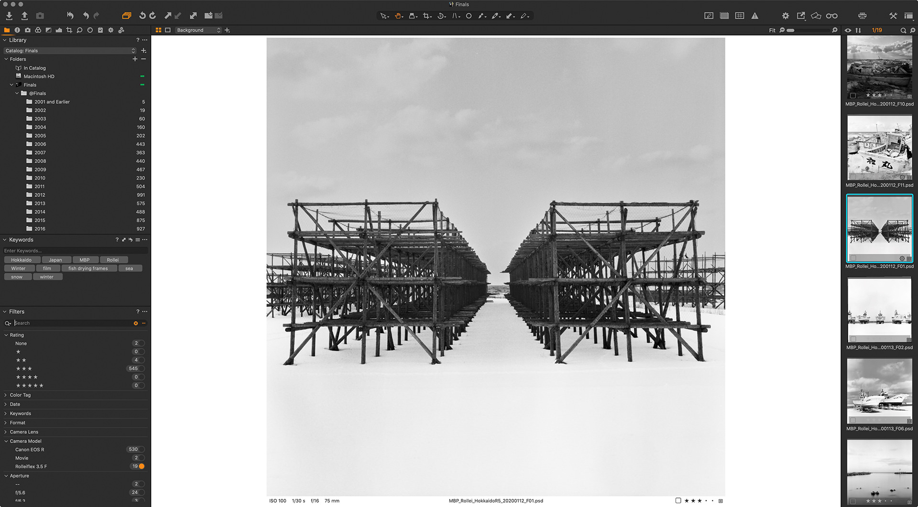
Task: Switch to the Library folder tool tab
Action: pyautogui.click(x=7, y=30)
